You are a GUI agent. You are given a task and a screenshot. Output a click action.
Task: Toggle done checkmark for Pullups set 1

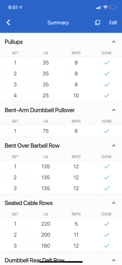coord(107,63)
